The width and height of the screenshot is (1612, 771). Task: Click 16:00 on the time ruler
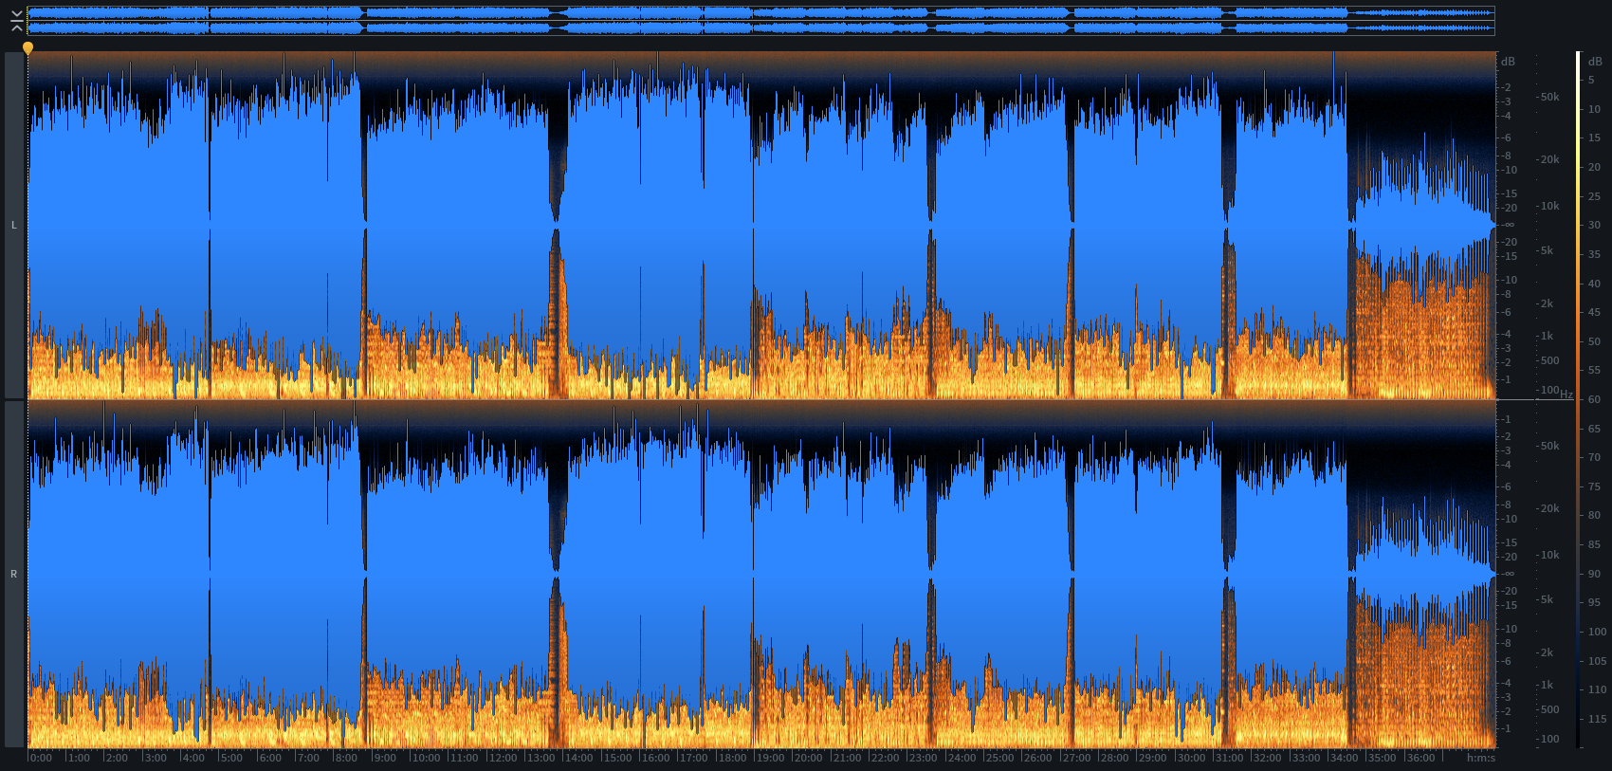(x=655, y=758)
